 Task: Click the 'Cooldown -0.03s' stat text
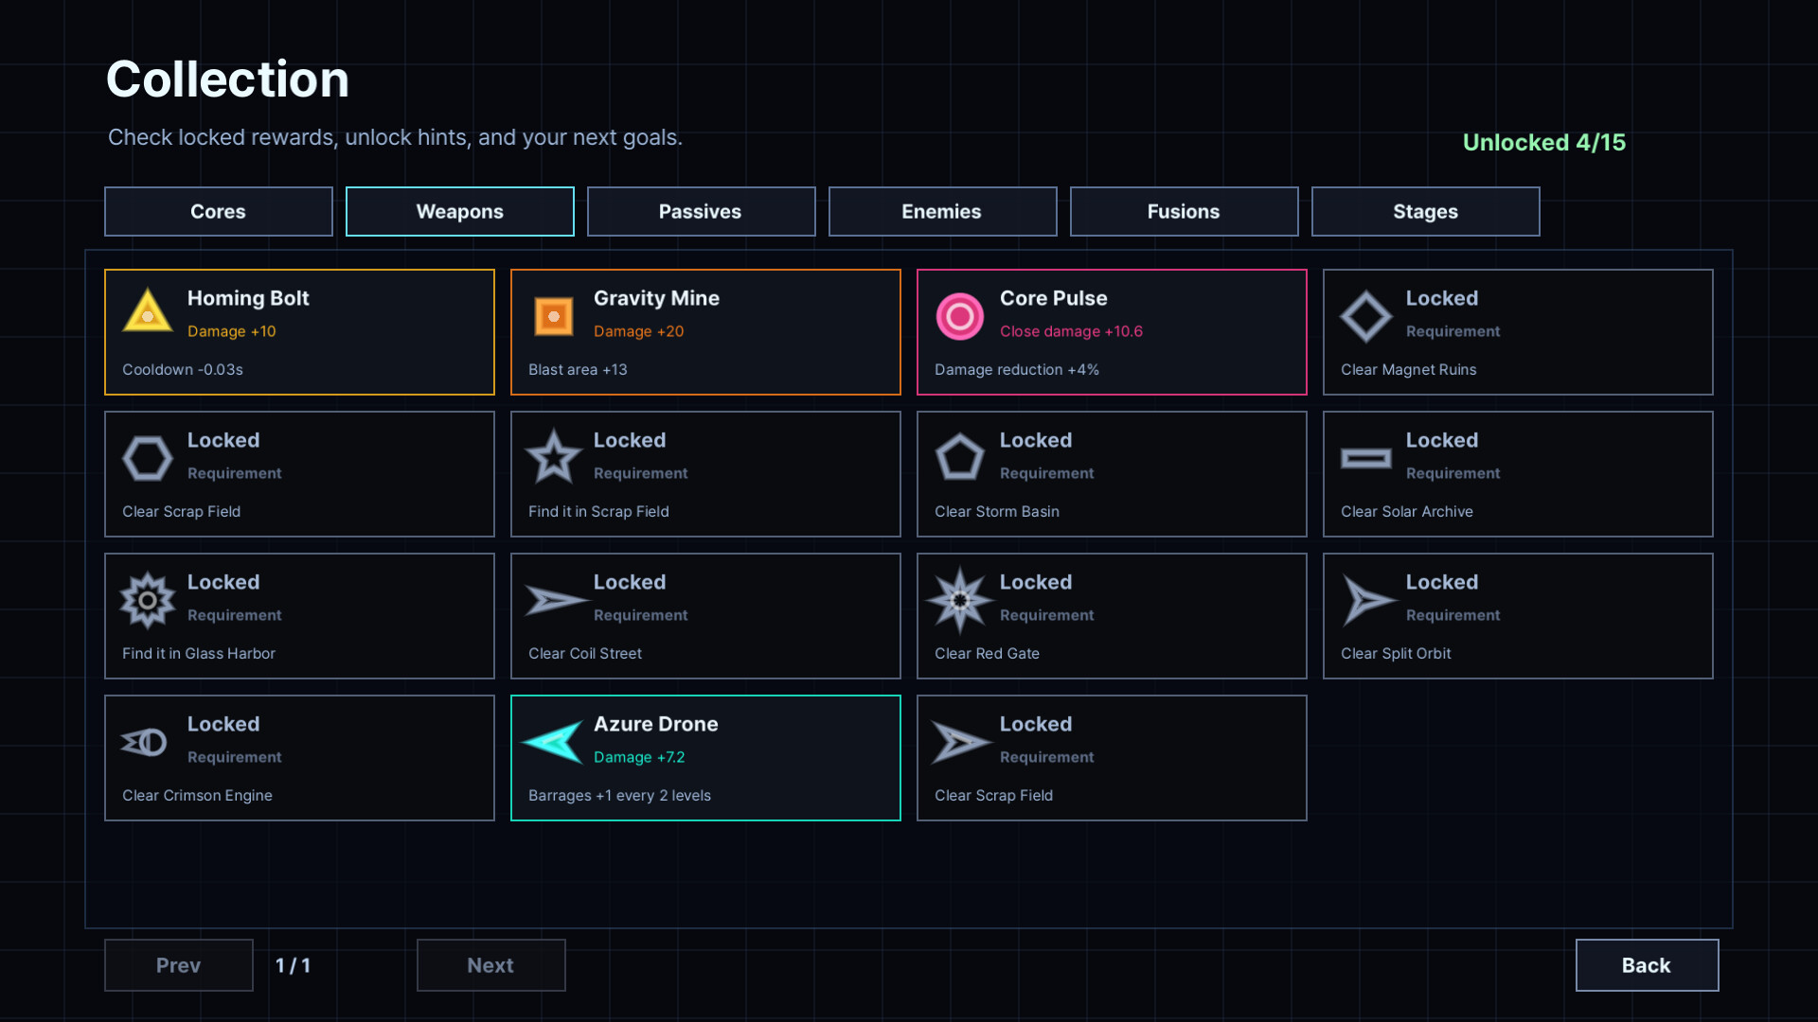pos(183,370)
